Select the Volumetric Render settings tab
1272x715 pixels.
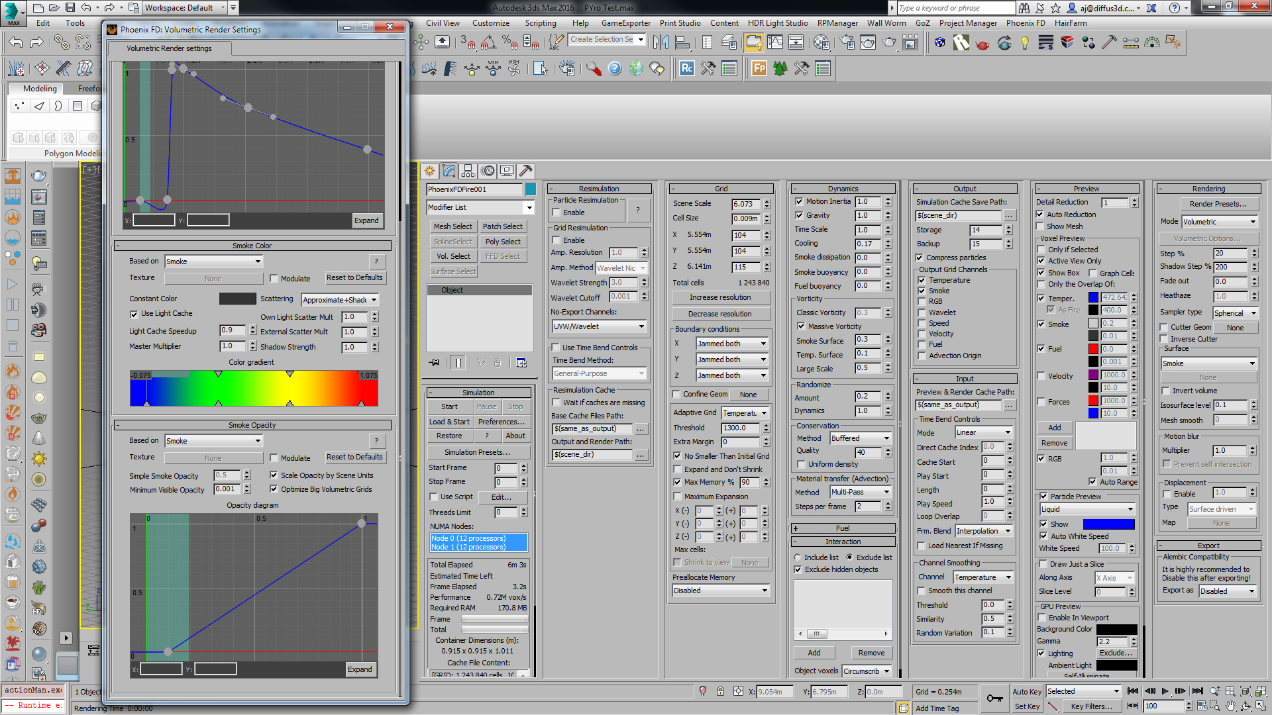click(170, 48)
